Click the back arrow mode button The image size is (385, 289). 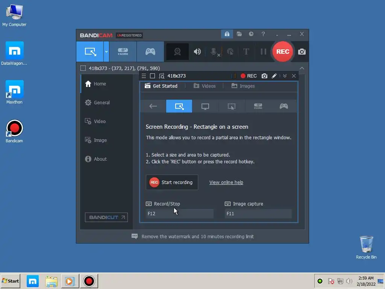tap(153, 106)
